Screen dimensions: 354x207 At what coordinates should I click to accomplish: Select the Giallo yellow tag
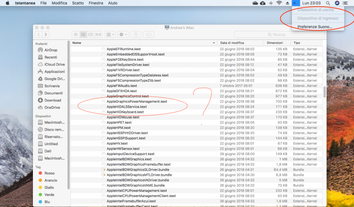coord(49,188)
